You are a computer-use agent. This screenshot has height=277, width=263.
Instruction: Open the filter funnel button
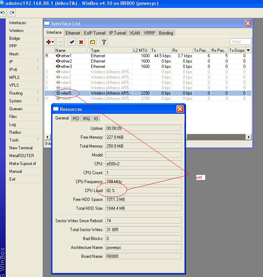(104, 42)
